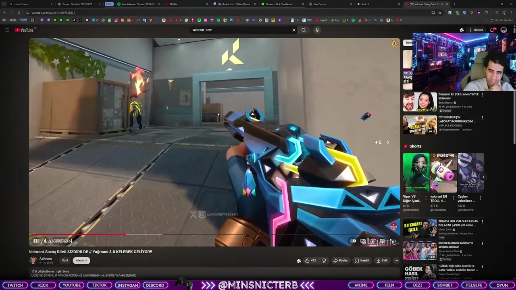This screenshot has height=290, width=516.
Task: Open the English bookmark shortcut
Action: [322, 20]
